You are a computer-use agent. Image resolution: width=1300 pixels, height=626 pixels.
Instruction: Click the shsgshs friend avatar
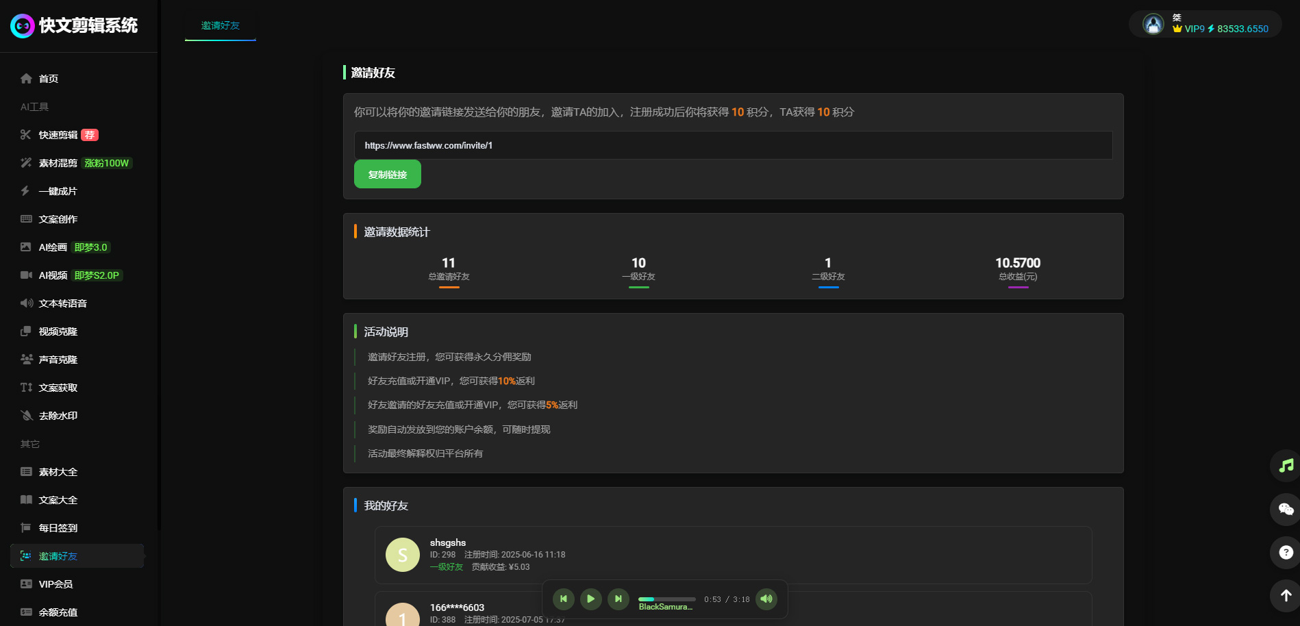click(403, 555)
